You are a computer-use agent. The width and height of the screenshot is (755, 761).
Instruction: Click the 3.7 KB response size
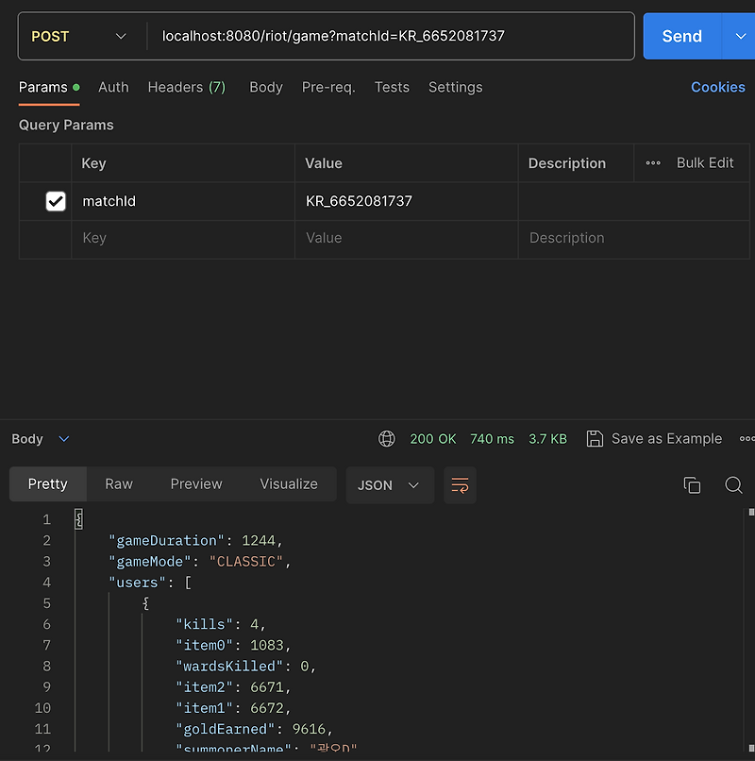pyautogui.click(x=547, y=439)
